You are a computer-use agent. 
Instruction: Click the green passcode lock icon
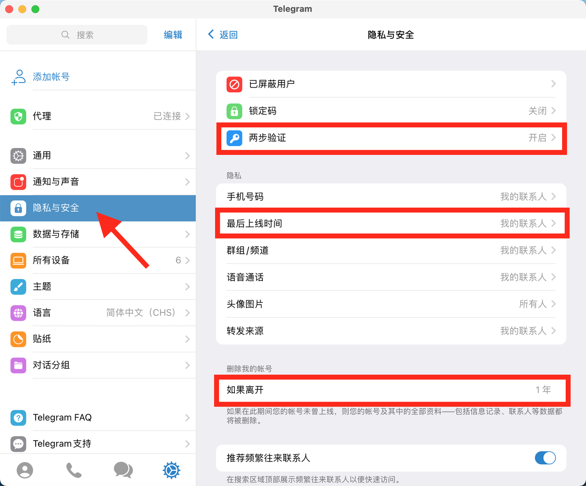coord(234,111)
